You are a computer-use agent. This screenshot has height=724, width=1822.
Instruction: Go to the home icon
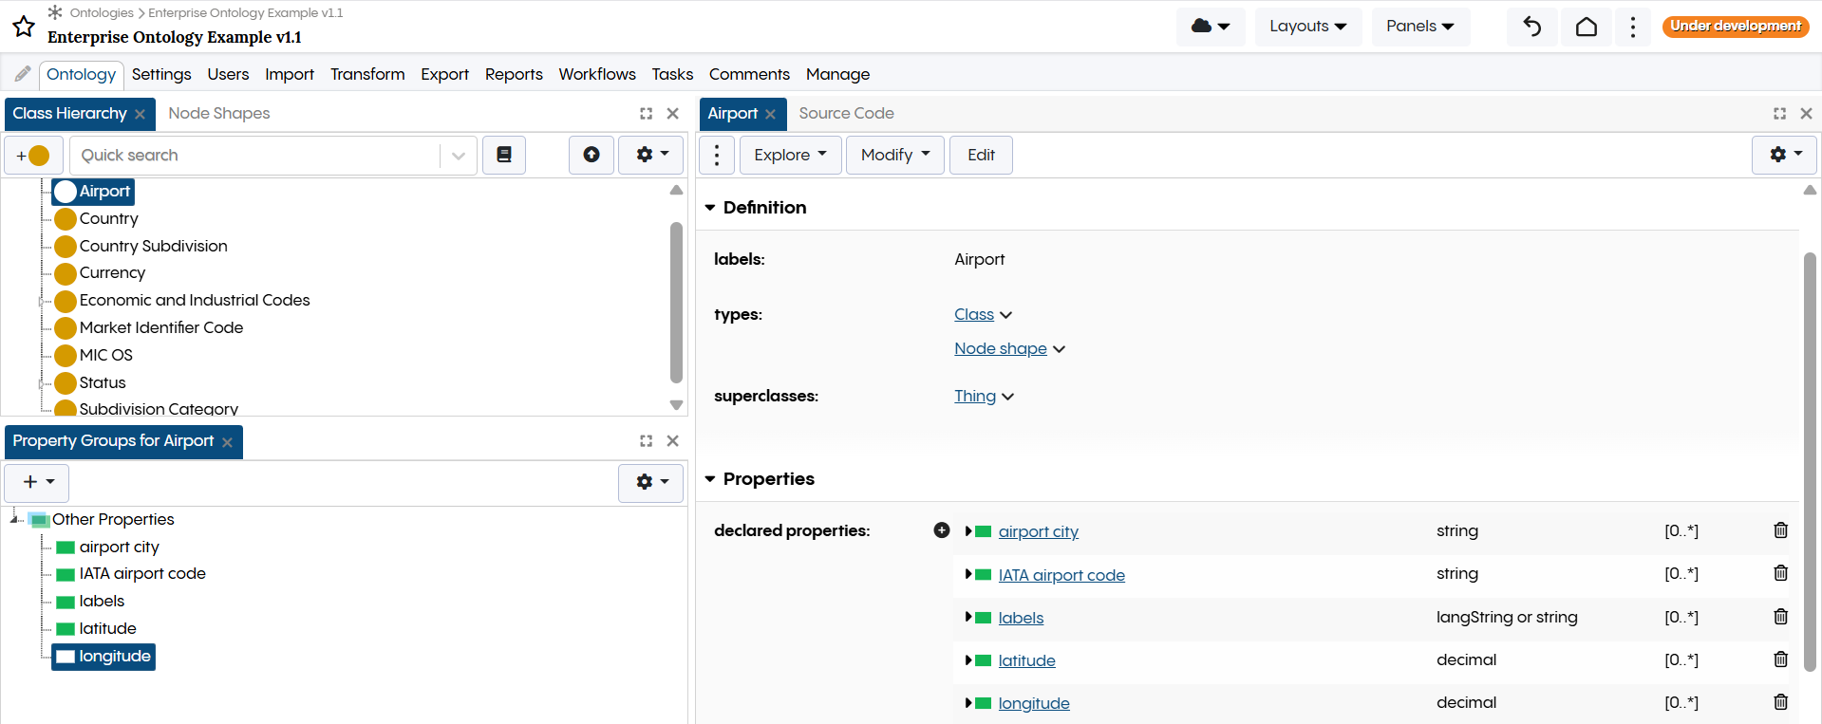[1586, 27]
